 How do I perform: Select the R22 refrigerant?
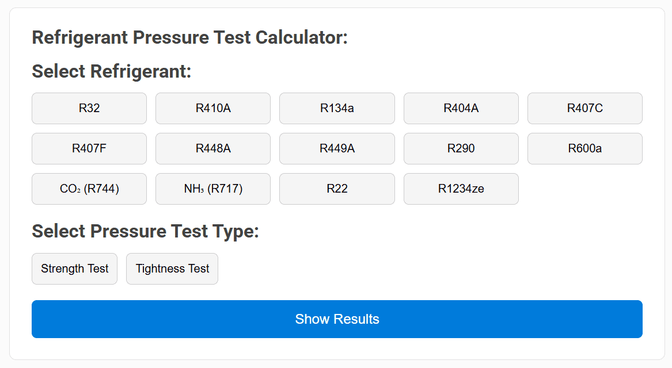(337, 189)
